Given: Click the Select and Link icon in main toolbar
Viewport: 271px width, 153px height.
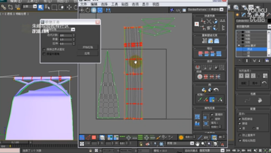Looking at the screenshot, I should point(3,7).
